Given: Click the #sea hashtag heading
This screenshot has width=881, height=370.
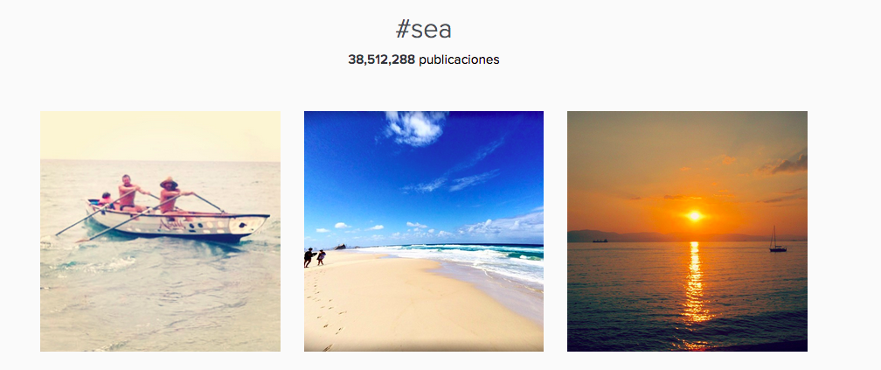Looking at the screenshot, I should 424,30.
